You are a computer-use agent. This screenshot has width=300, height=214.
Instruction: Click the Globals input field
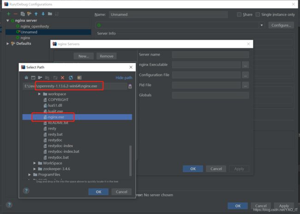pos(210,95)
